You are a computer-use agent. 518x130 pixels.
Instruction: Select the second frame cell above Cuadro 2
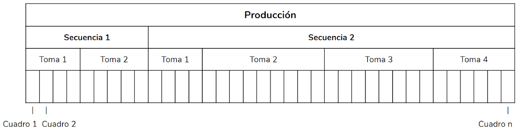pos(46,86)
